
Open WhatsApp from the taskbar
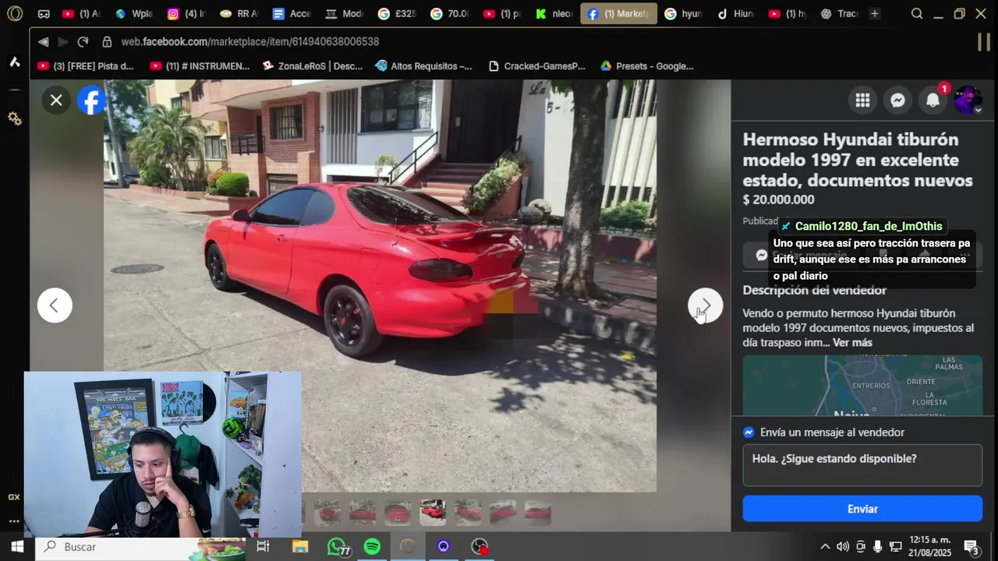click(337, 547)
